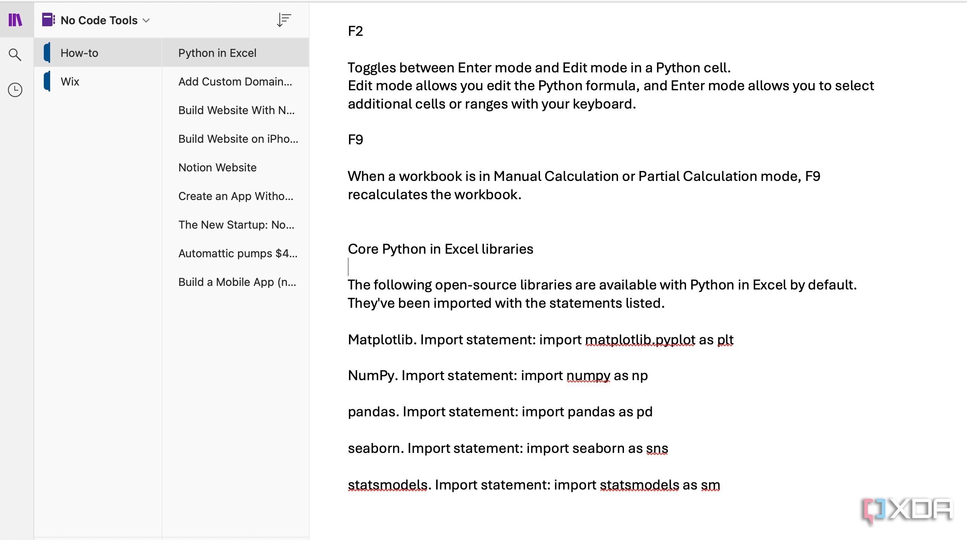Open the Create an App Without page

(x=236, y=196)
